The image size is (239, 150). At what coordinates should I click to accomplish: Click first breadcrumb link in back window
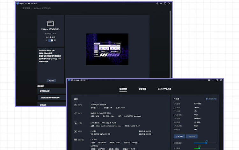[26, 8]
